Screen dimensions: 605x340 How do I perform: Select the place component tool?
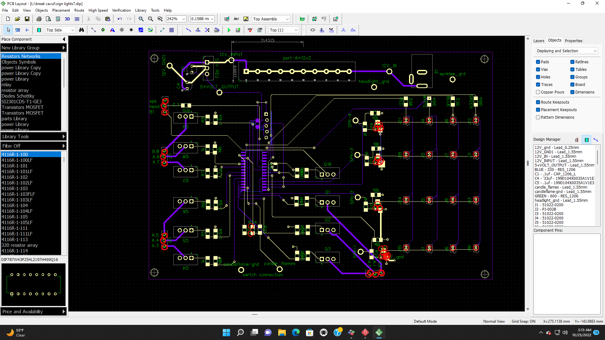(x=39, y=30)
